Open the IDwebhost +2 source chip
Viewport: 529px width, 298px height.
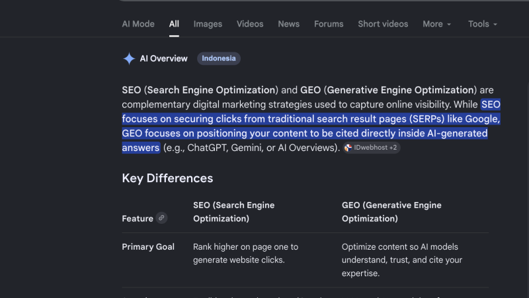tap(372, 148)
